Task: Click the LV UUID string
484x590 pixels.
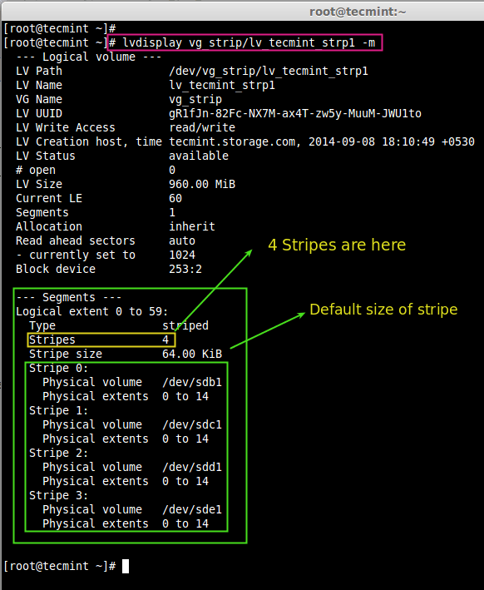Action: coord(295,113)
